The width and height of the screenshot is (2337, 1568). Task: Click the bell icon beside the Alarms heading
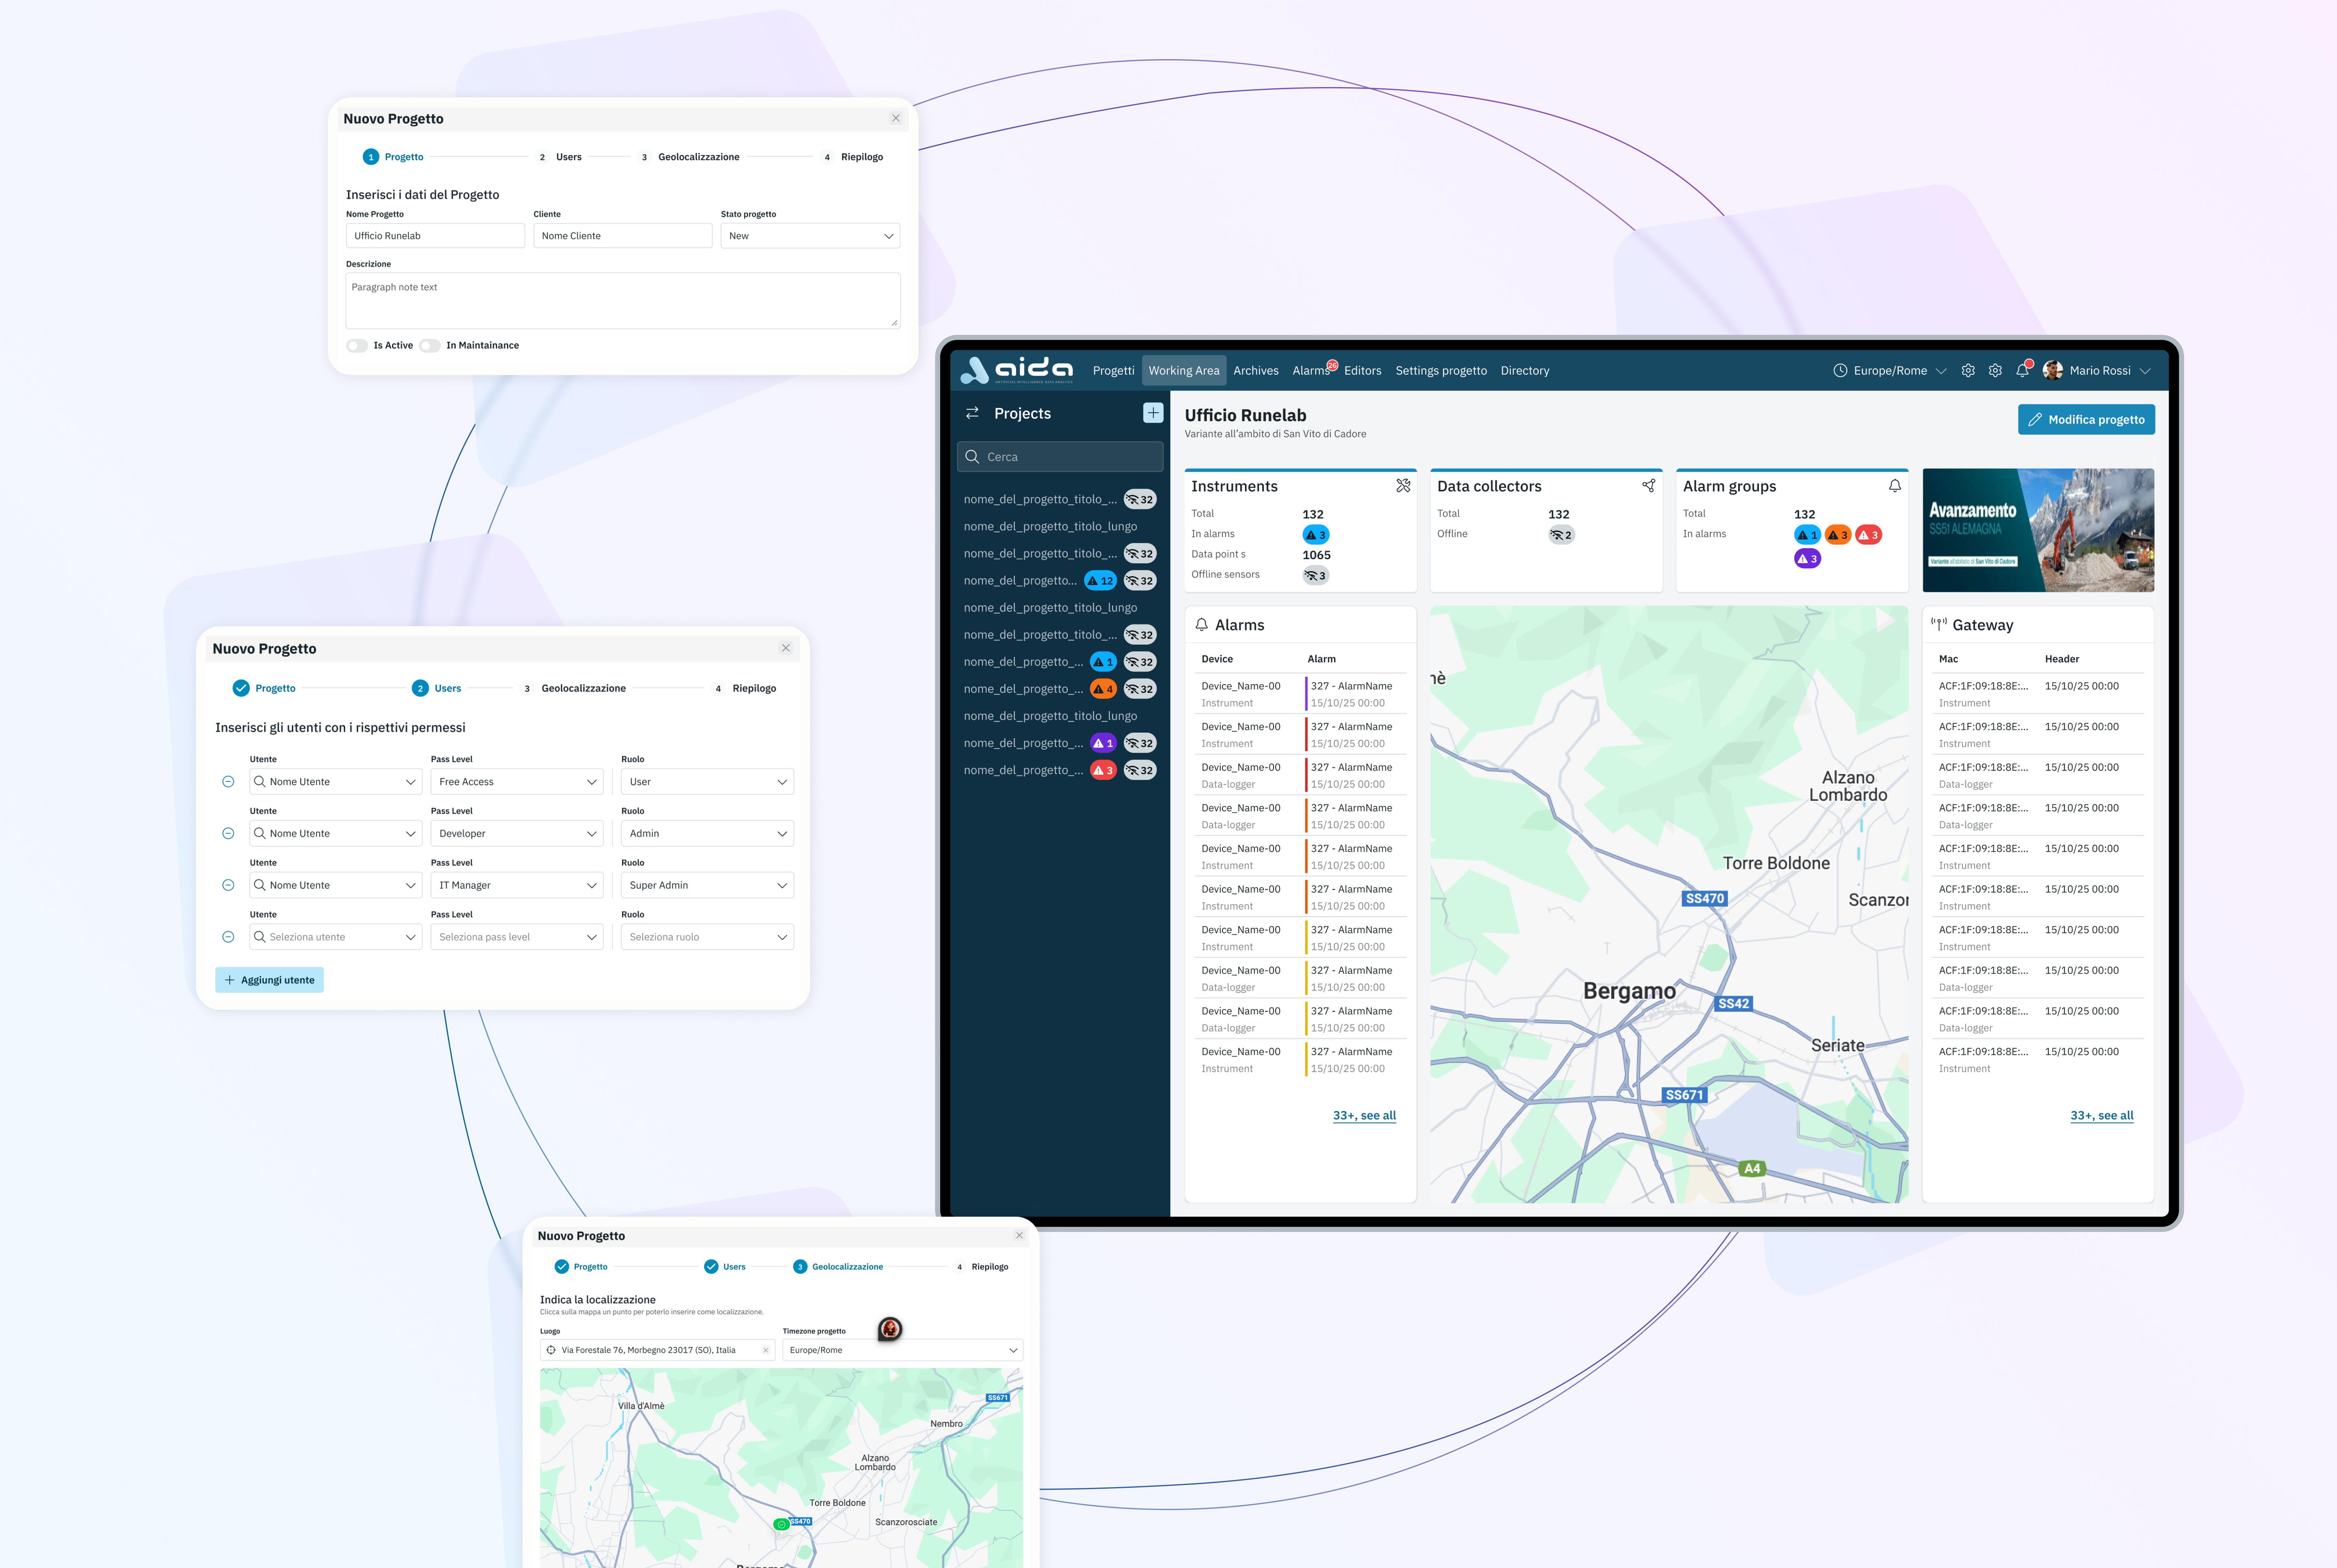point(1202,625)
